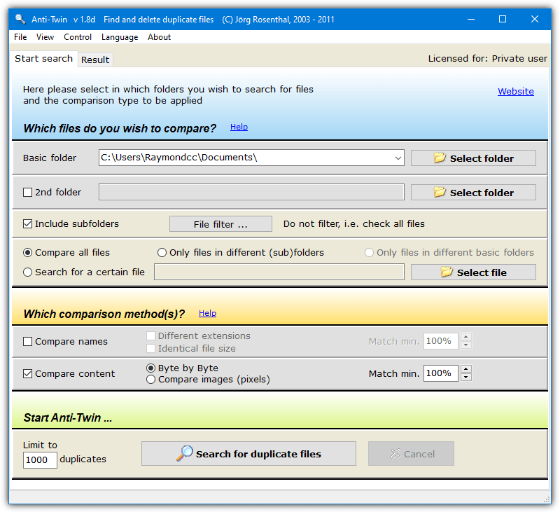Image resolution: width=560 pixels, height=512 pixels.
Task: Switch to the Result tab
Action: point(95,60)
